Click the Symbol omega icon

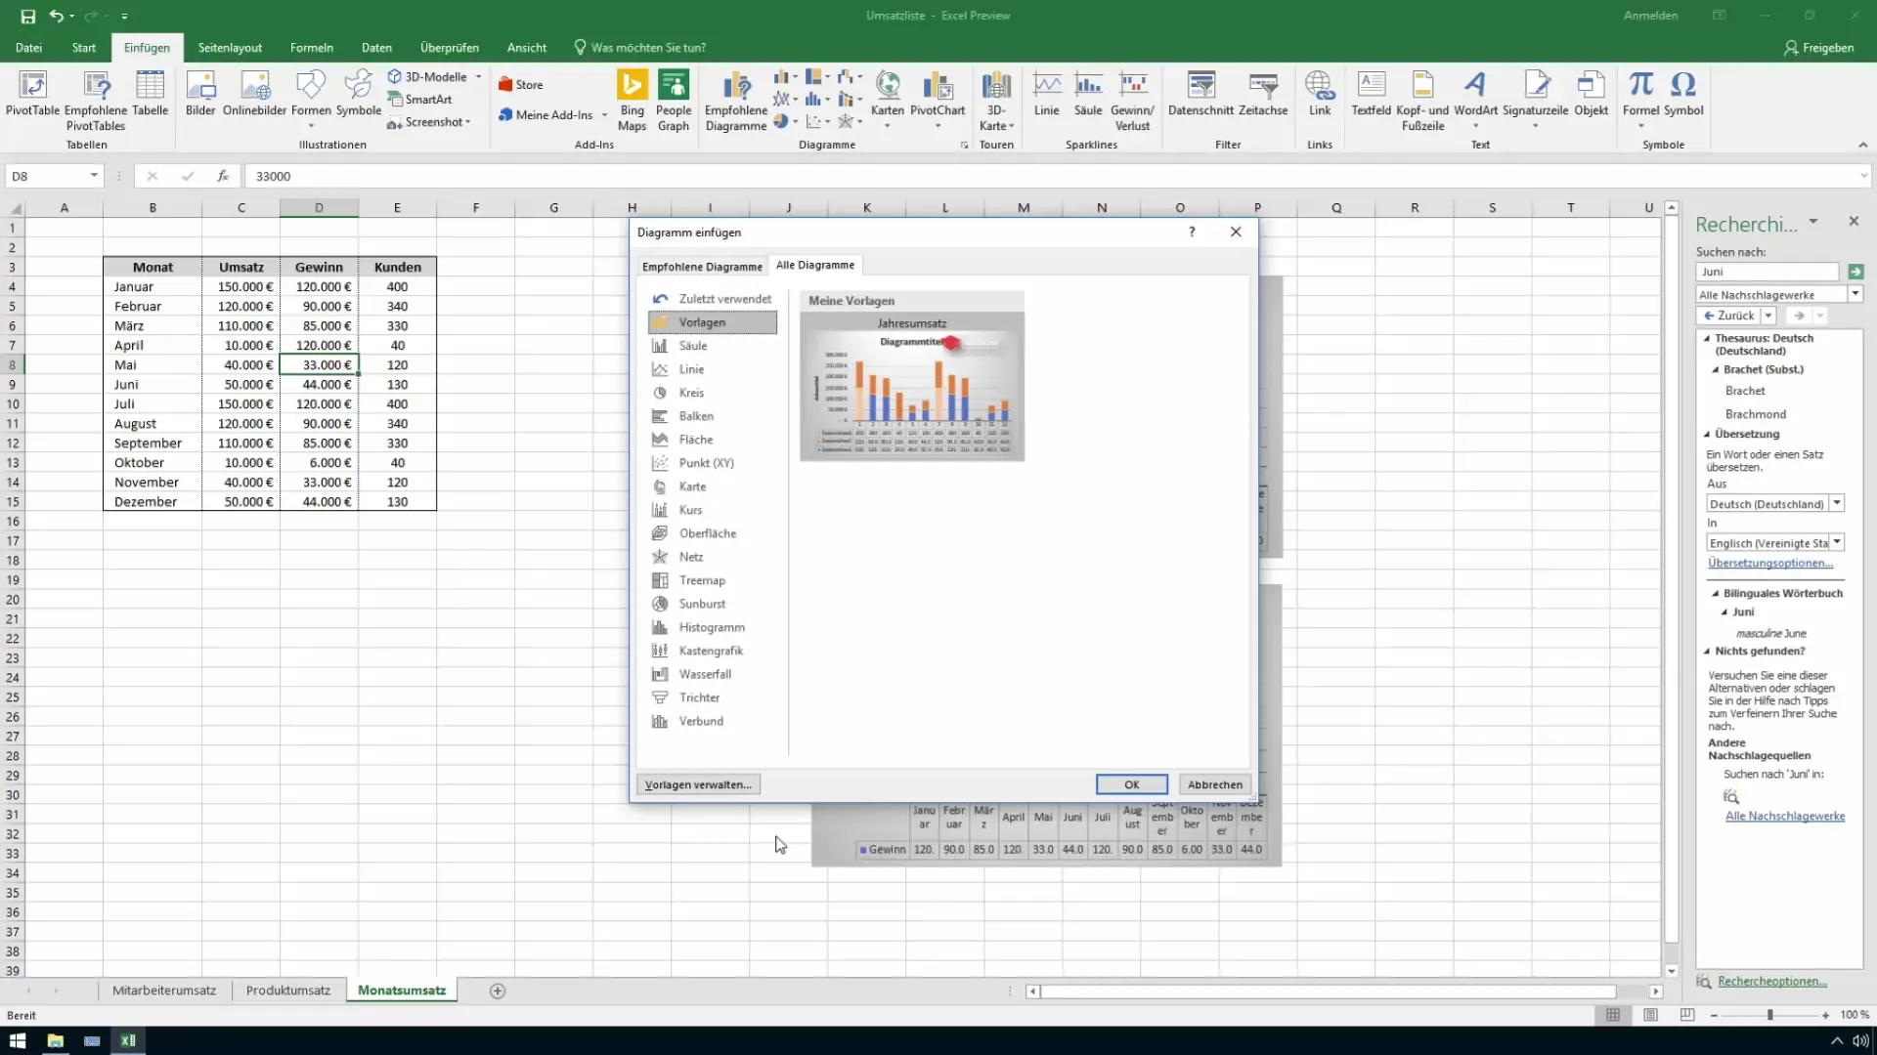coord(1683,94)
